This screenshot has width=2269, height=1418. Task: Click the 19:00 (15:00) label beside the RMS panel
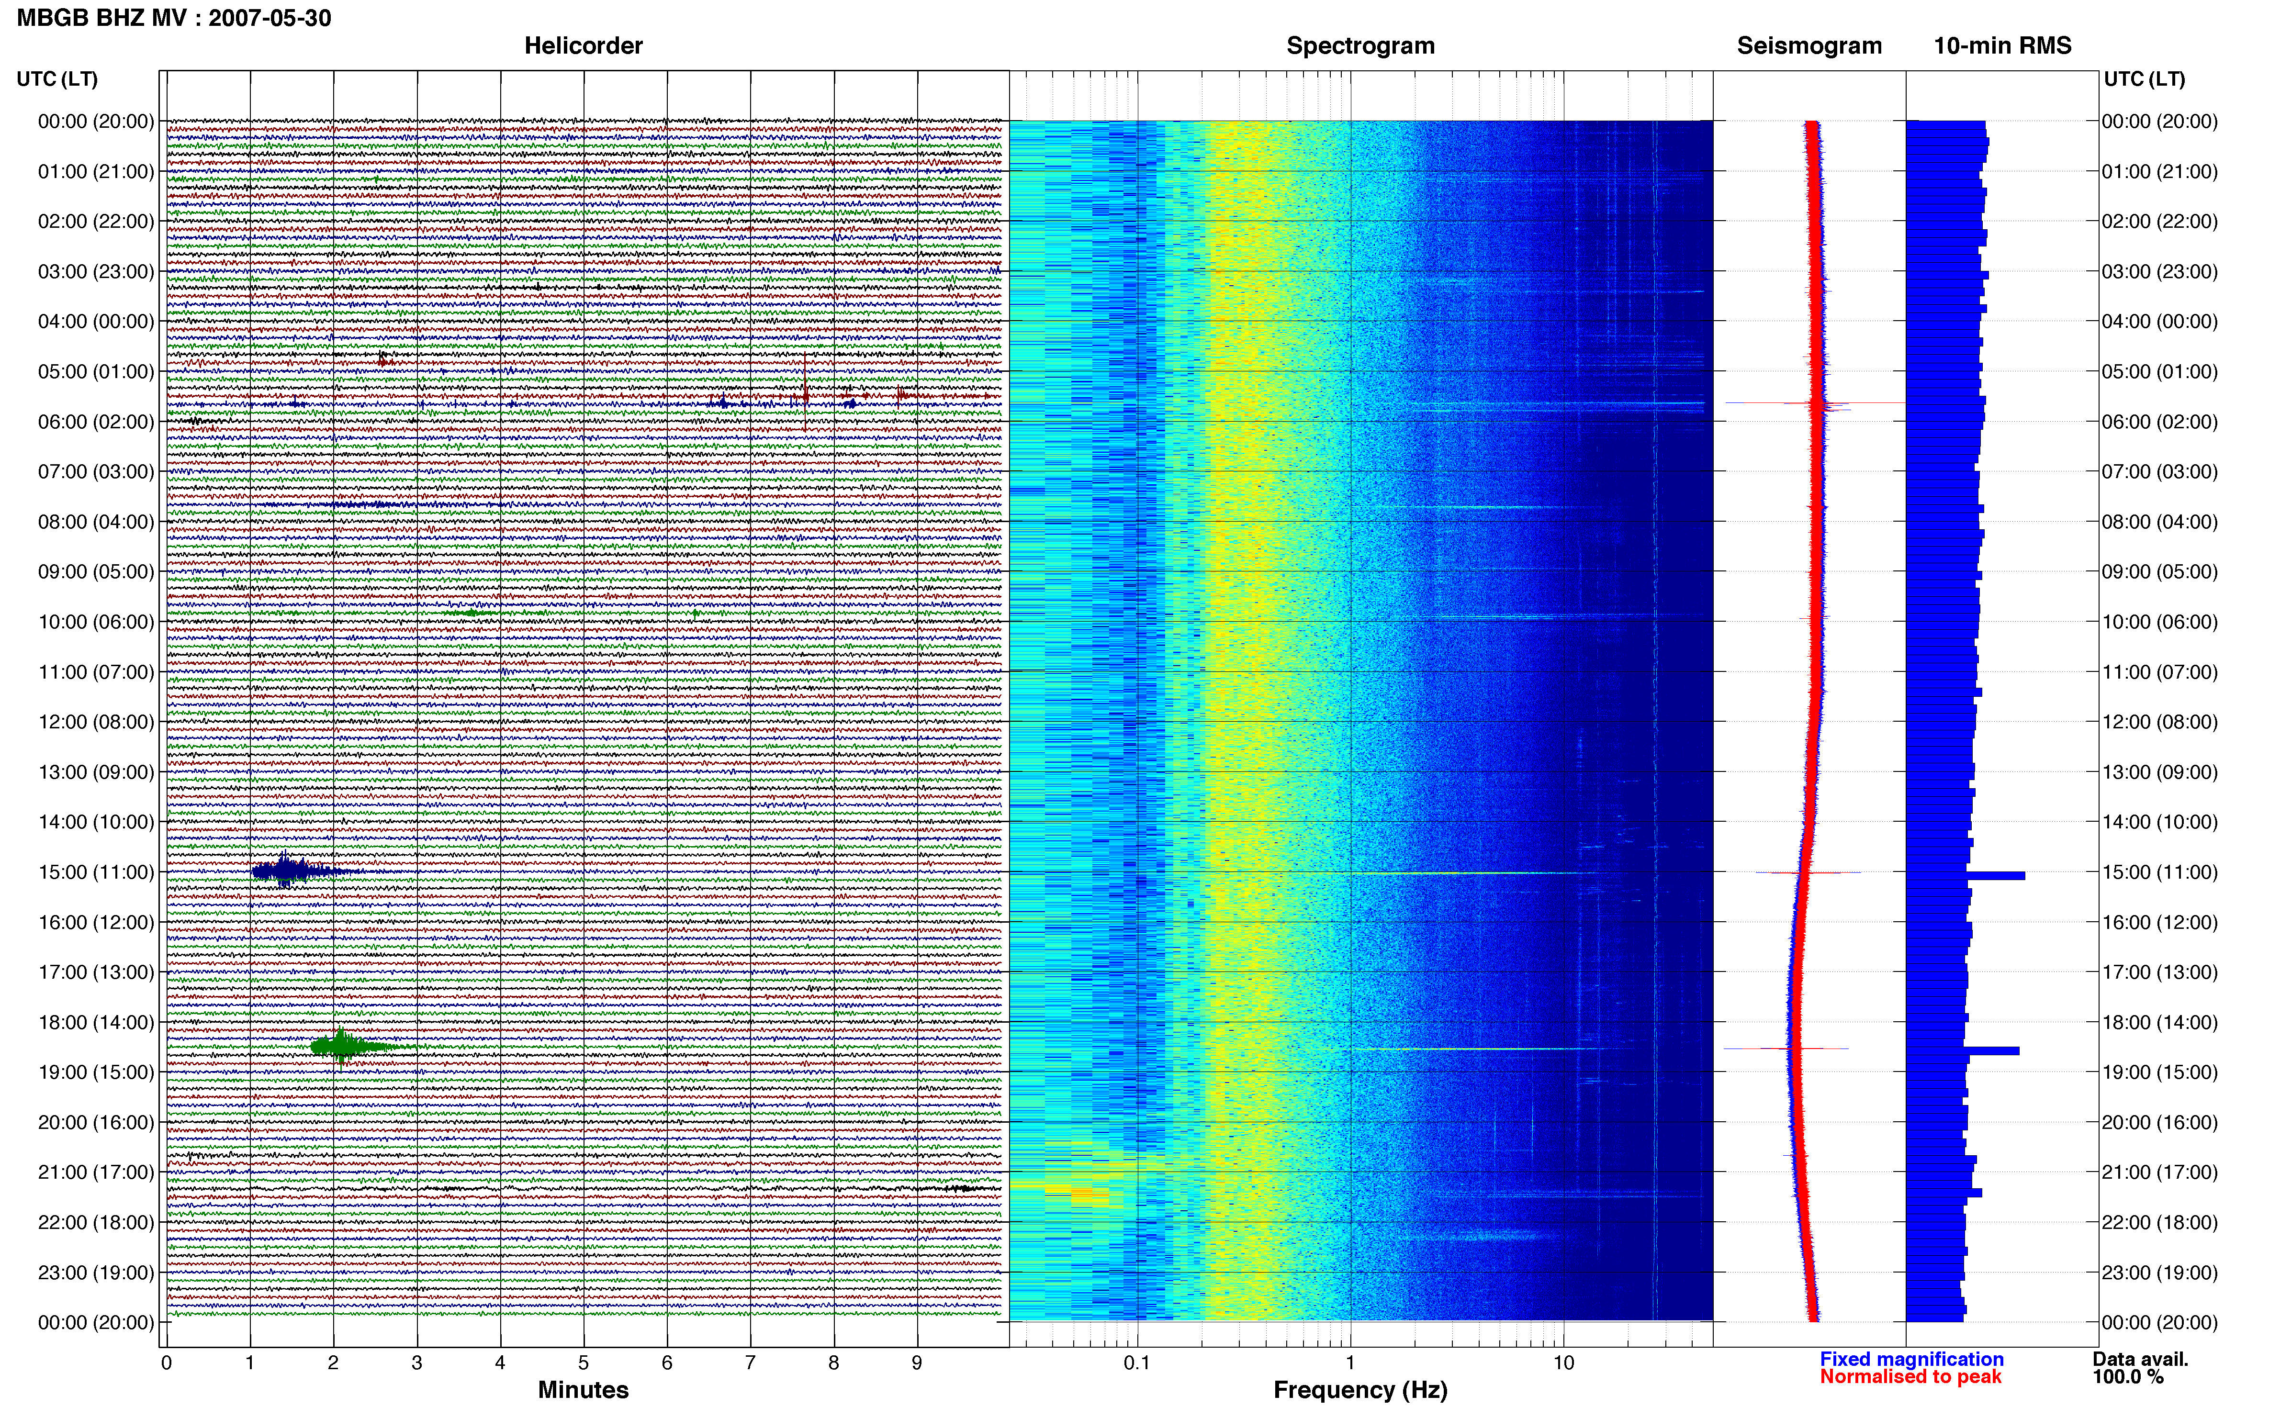click(x=2159, y=1072)
